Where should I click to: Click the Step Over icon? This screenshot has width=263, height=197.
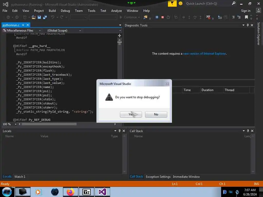click(195, 17)
